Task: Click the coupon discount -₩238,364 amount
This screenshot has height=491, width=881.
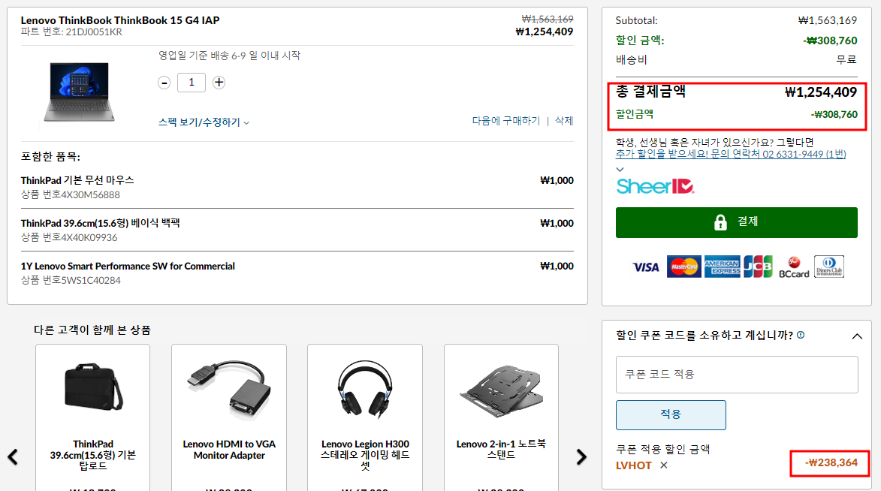Action: [x=831, y=463]
